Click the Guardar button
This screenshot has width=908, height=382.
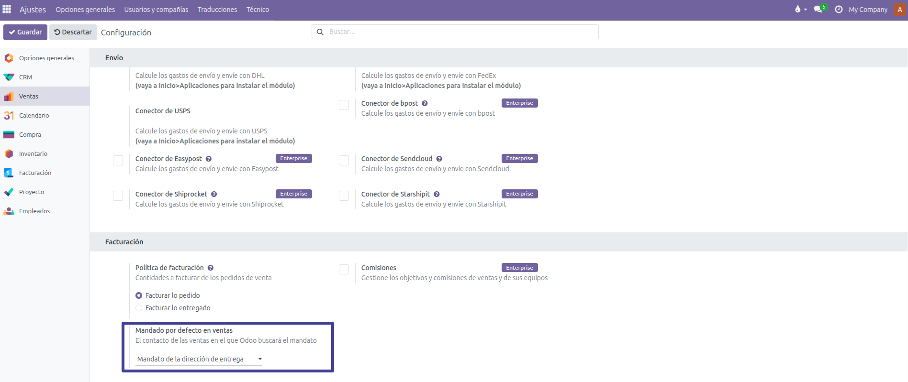25,32
